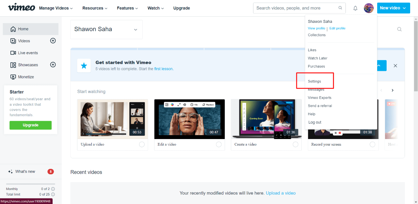Image resolution: width=418 pixels, height=204 pixels.
Task: Add a new video via Videos plus icon
Action: click(x=53, y=41)
